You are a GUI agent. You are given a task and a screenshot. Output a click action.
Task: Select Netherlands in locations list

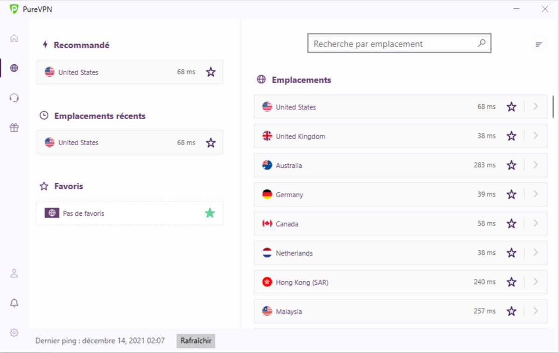[401, 253]
